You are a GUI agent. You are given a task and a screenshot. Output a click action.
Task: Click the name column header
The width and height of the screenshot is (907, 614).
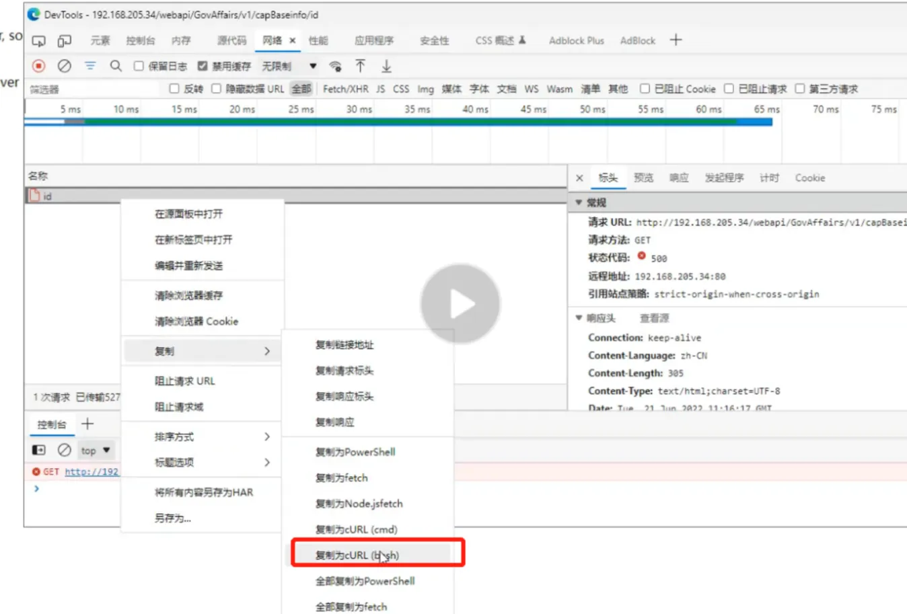point(38,176)
